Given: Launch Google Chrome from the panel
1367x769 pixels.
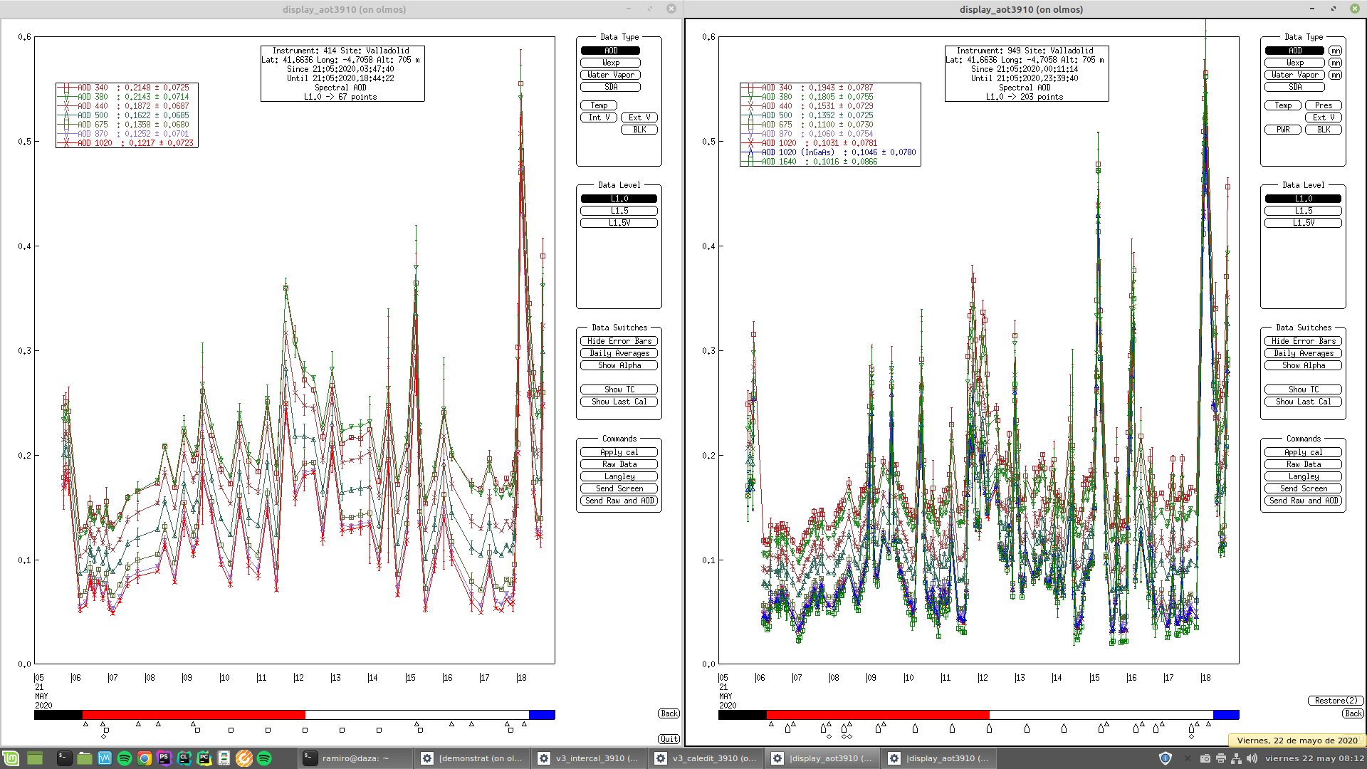Looking at the screenshot, I should click(145, 758).
